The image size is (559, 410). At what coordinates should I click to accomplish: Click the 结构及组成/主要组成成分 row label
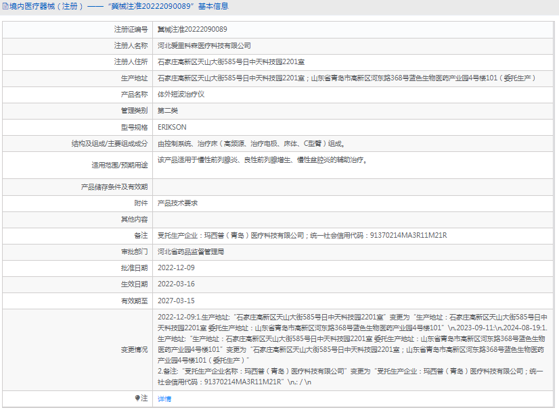(x=110, y=144)
